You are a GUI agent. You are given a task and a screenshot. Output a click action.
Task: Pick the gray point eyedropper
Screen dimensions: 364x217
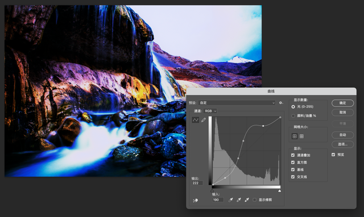point(239,200)
